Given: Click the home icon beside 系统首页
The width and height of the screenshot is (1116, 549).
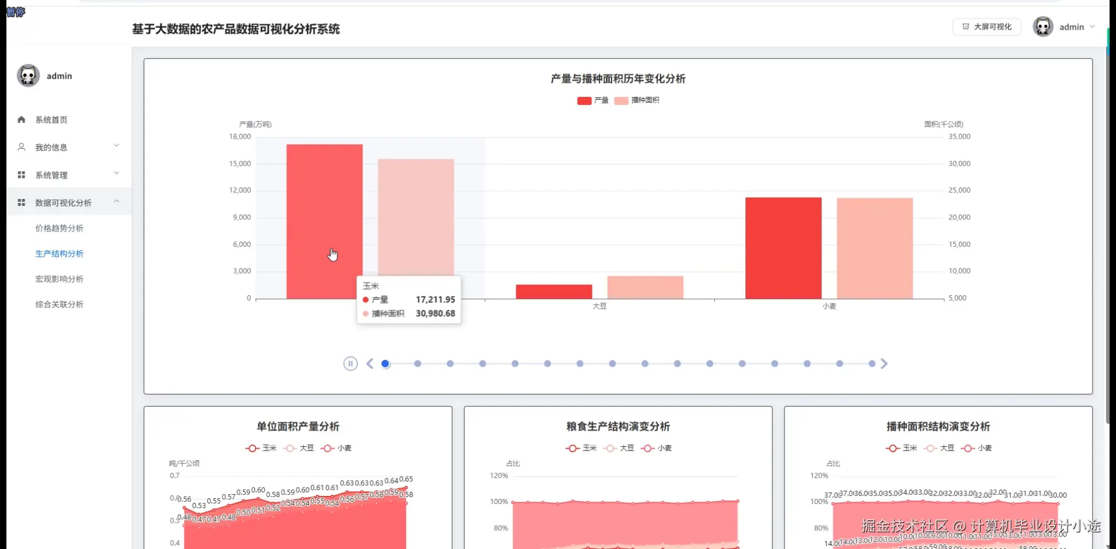Looking at the screenshot, I should pyautogui.click(x=22, y=120).
